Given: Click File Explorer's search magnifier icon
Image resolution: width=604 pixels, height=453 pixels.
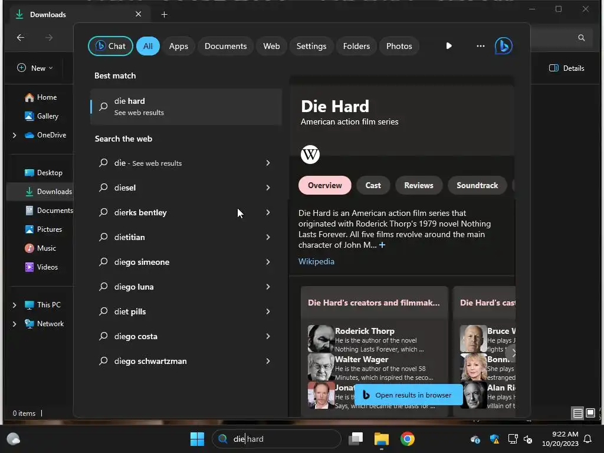Looking at the screenshot, I should (581, 37).
